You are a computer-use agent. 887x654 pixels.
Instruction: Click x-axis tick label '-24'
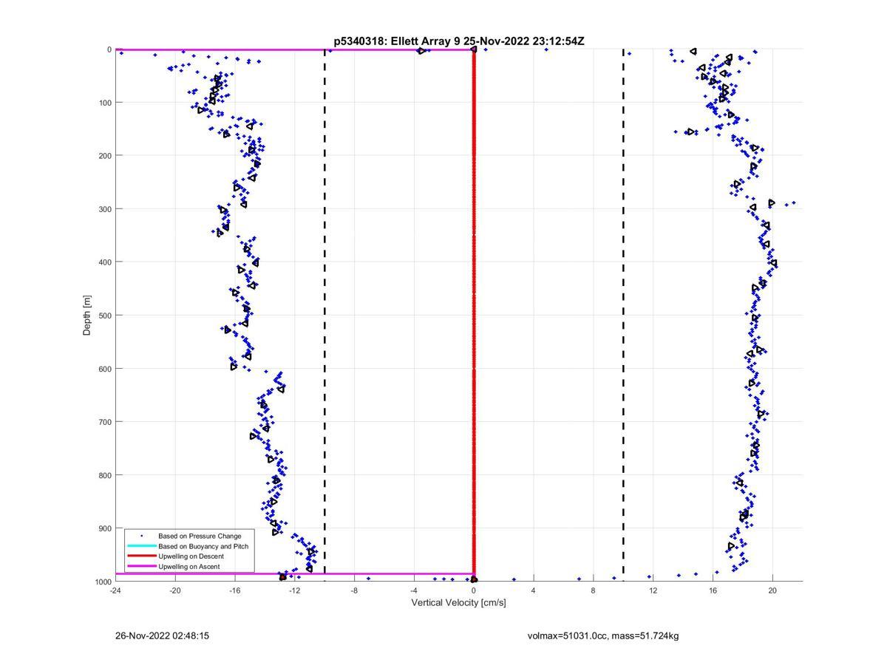(115, 590)
